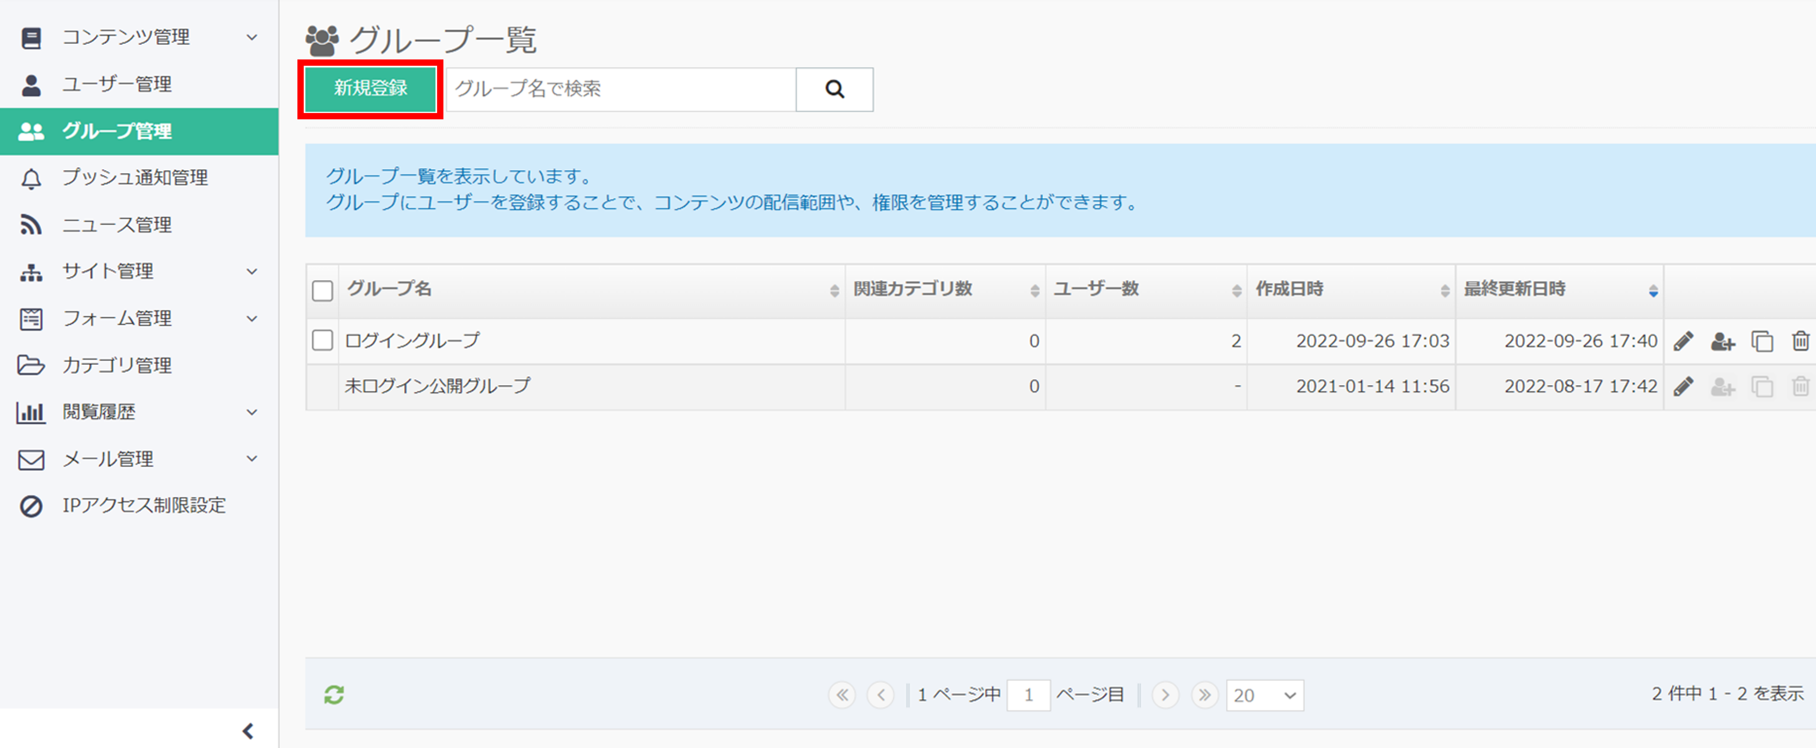The image size is (1816, 748).
Task: Go to last page double arrow
Action: pyautogui.click(x=1205, y=695)
